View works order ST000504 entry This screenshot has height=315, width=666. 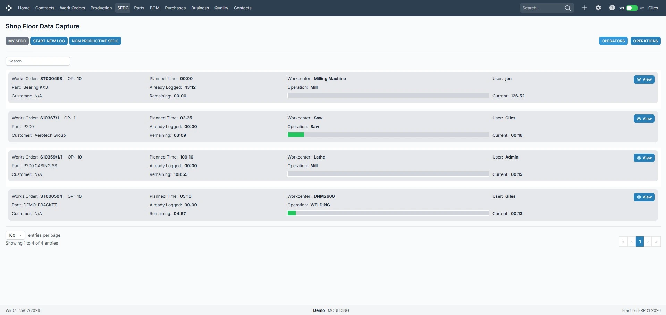[x=644, y=197]
